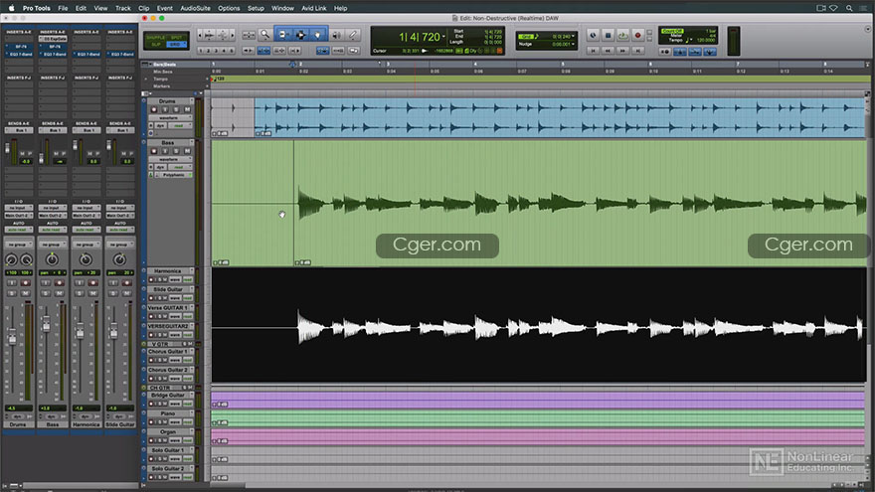Enable Slip edit mode
The image size is (875, 492).
coord(156,44)
